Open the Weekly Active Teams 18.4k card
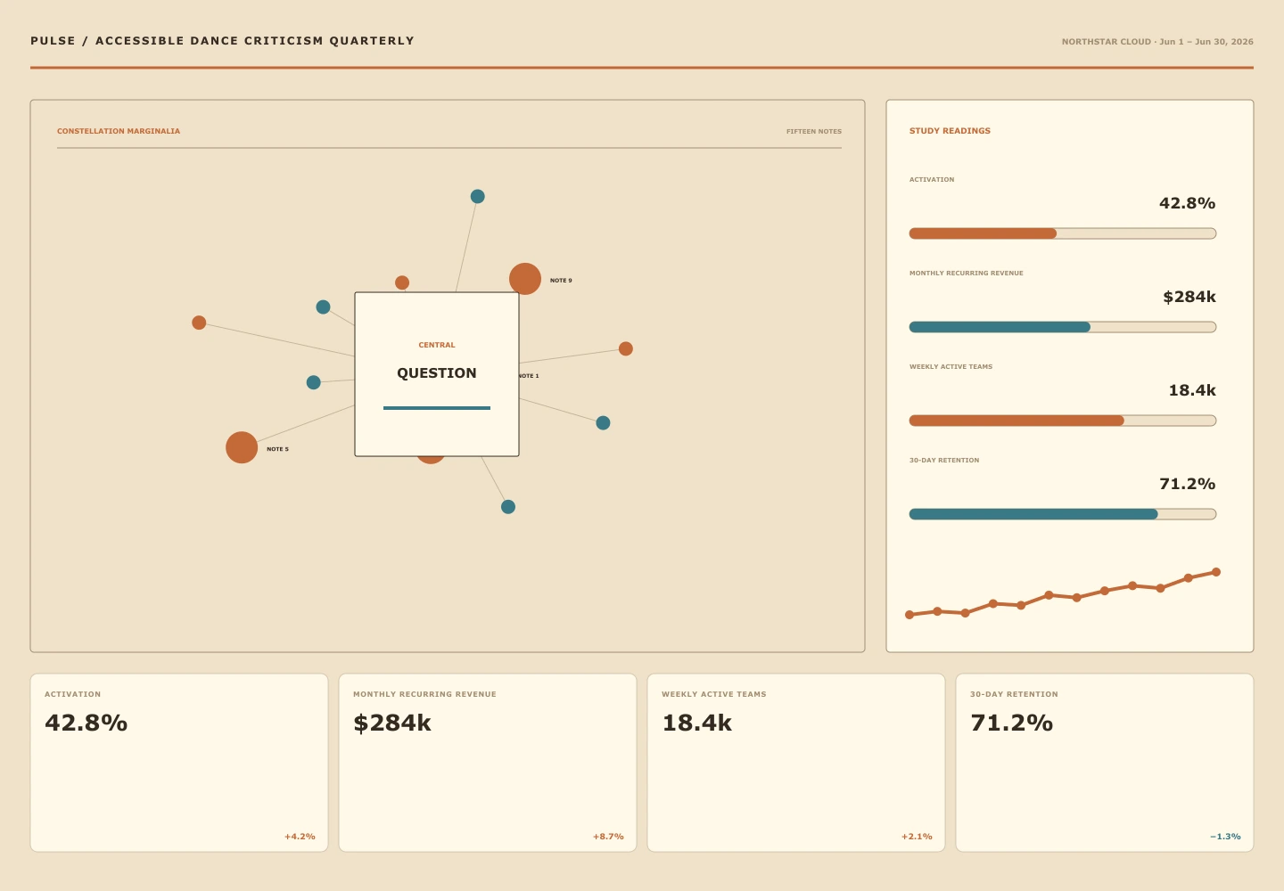Image resolution: width=1284 pixels, height=891 pixels. (x=796, y=763)
